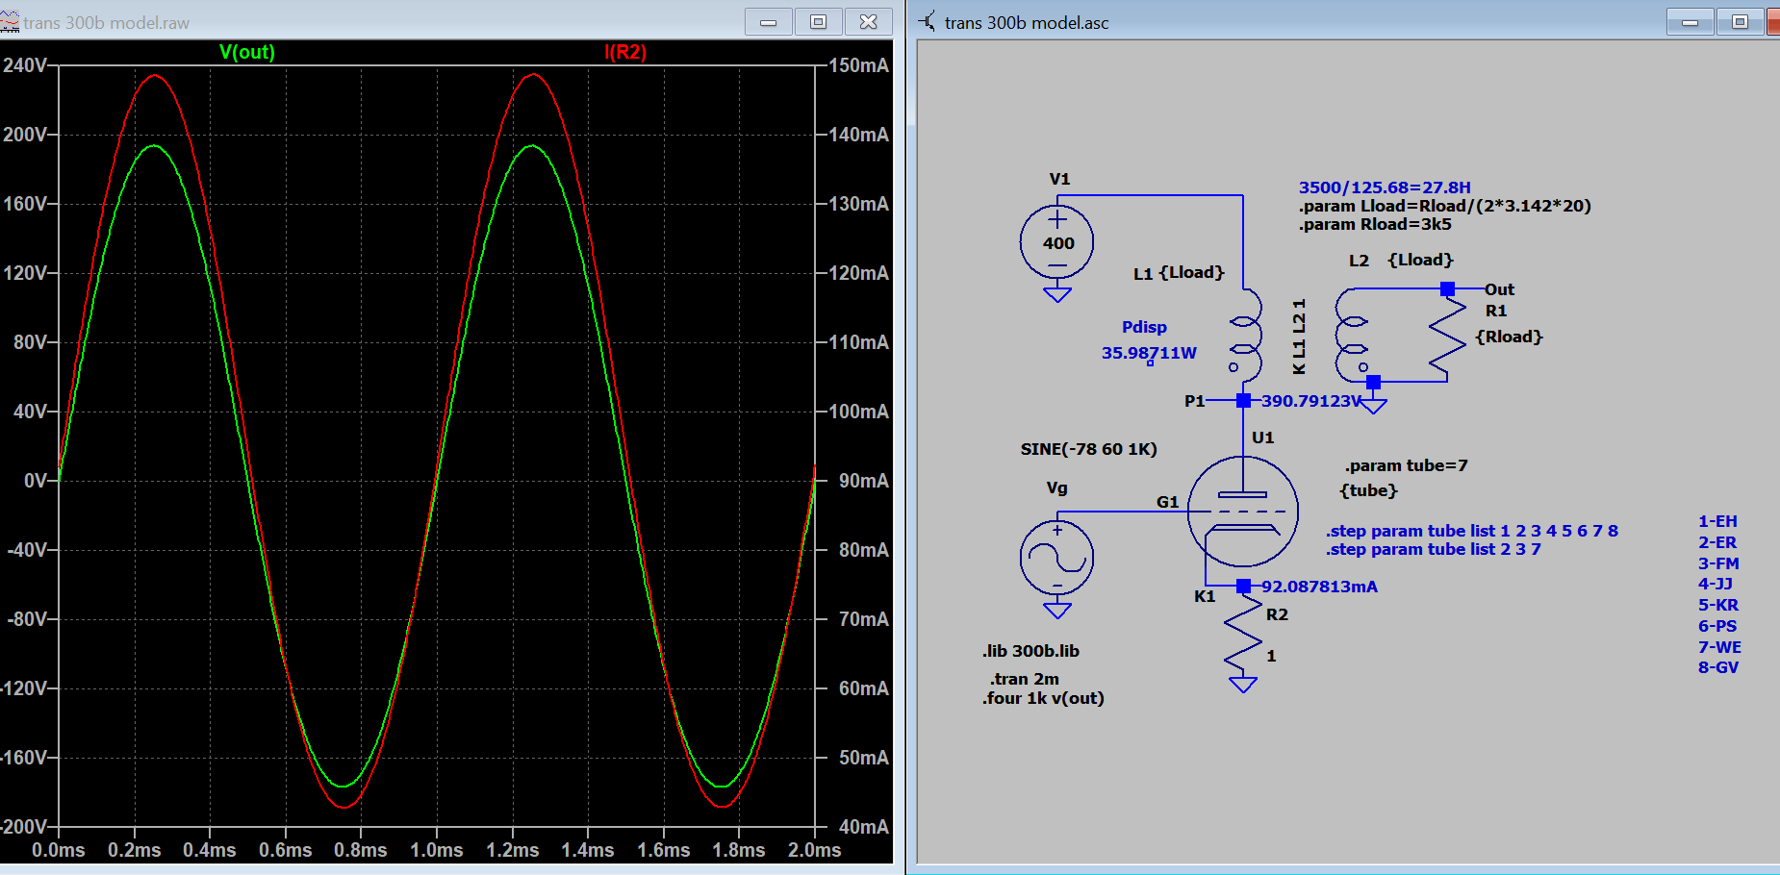Click the 4-JJ tube list entry
Viewport: 1780px width, 875px height.
[x=1716, y=584]
